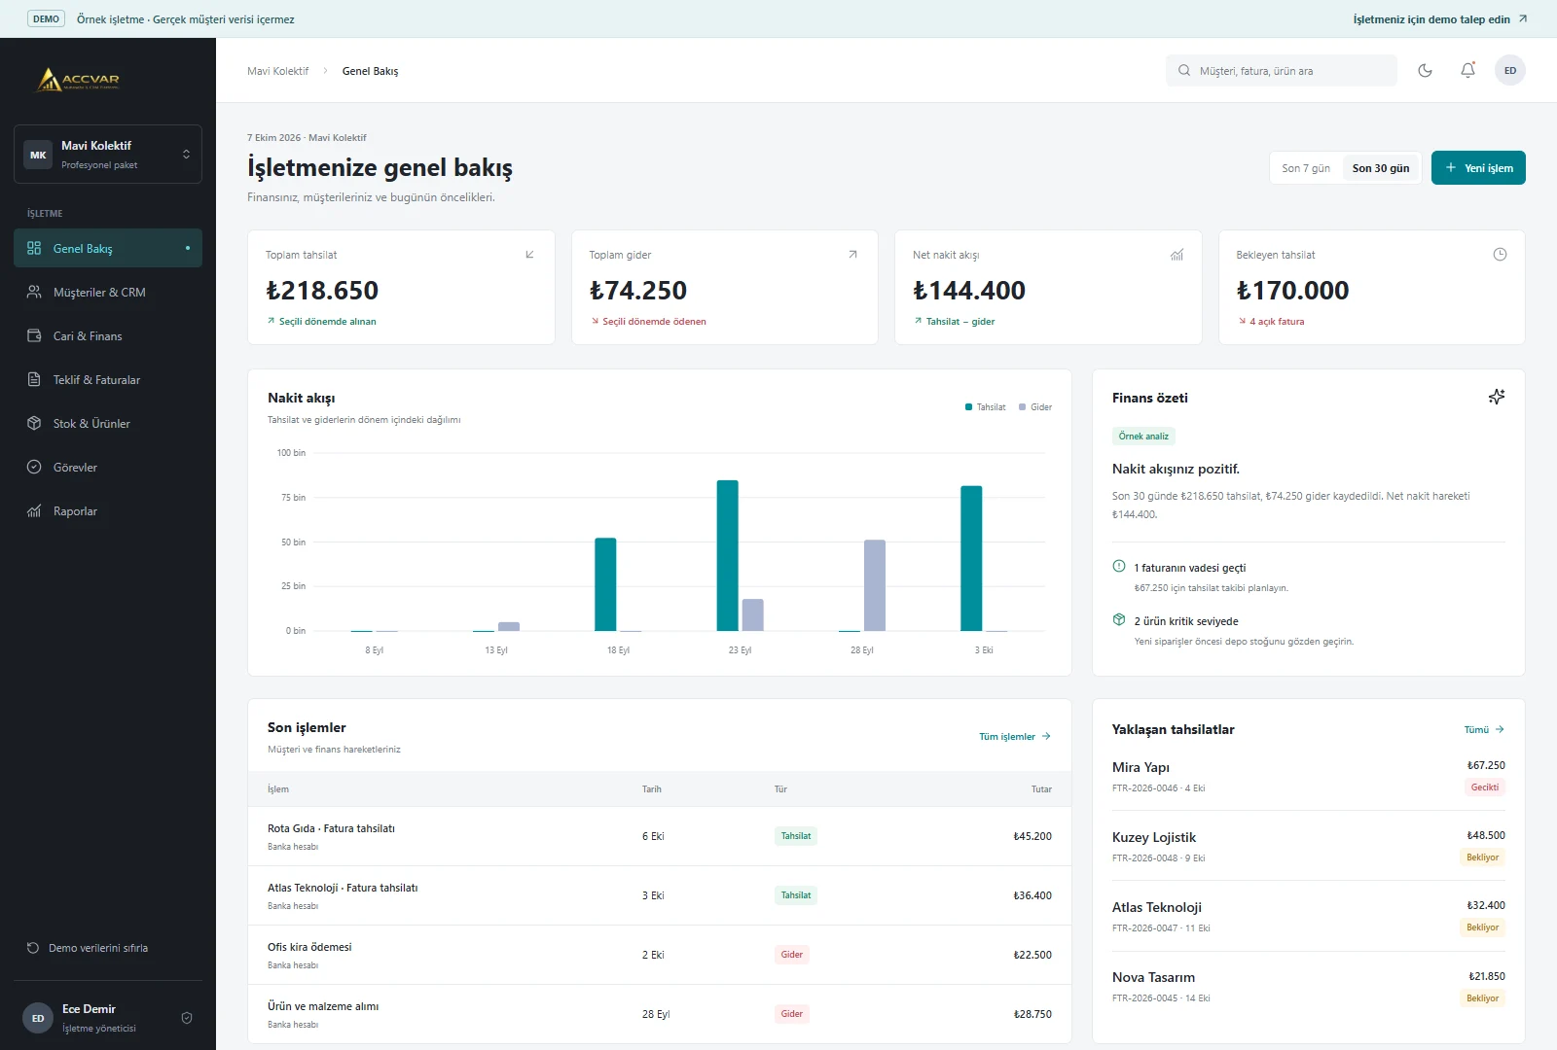Navigate to Teklif & Faturalar
This screenshot has height=1050, width=1557.
(108, 379)
